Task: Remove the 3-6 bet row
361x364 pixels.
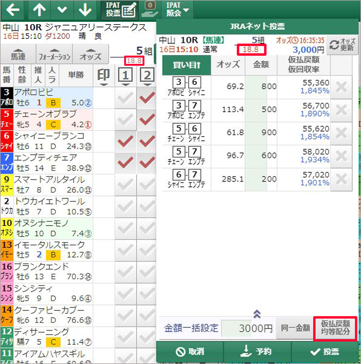Action: tap(341, 87)
